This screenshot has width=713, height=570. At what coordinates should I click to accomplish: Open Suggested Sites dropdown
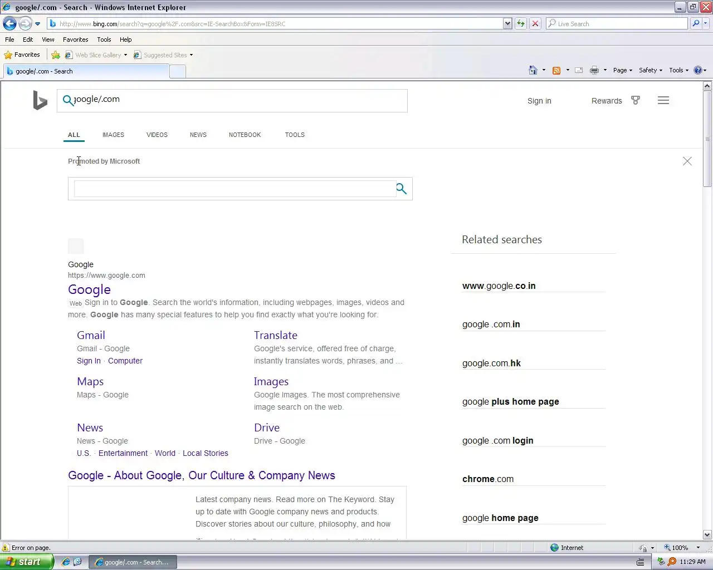(x=163, y=55)
